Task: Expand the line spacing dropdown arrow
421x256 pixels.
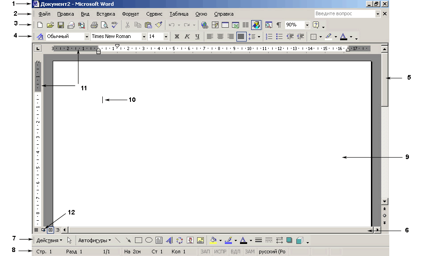Action: tap(259, 37)
